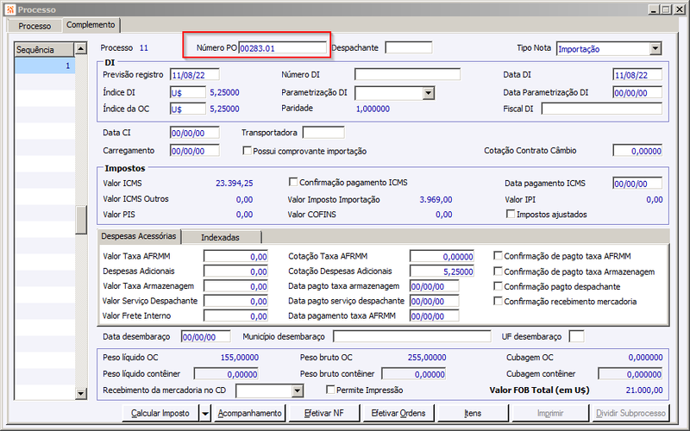The image size is (690, 431).
Task: Expand the Tipo Nota dropdown
Action: [655, 48]
